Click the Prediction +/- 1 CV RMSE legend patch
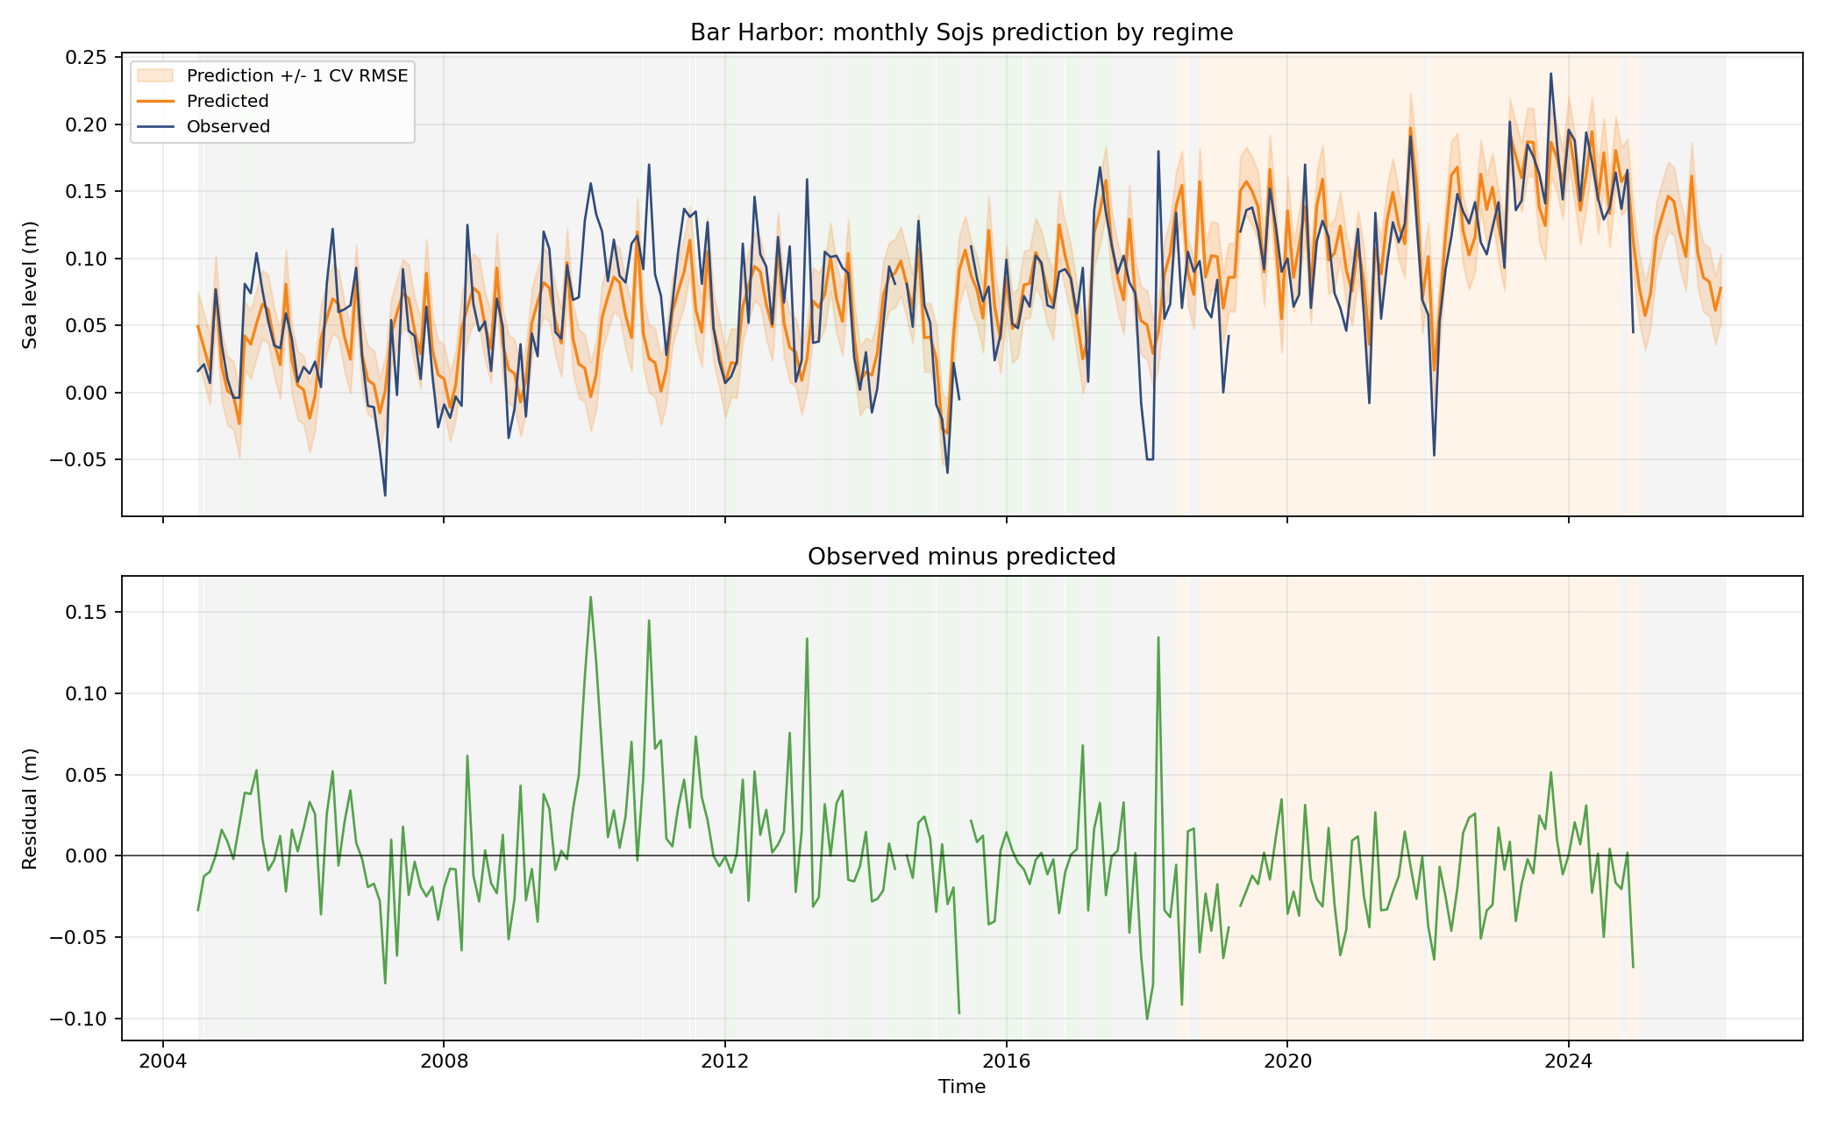1824x1122 pixels. pos(156,75)
